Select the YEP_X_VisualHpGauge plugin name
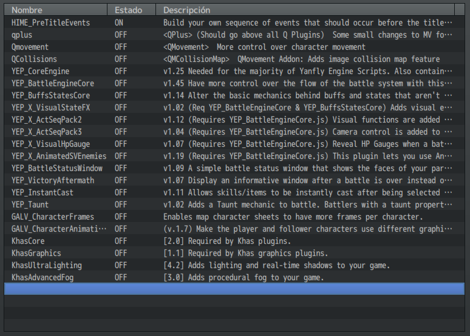The image size is (470, 336). pyautogui.click(x=50, y=144)
